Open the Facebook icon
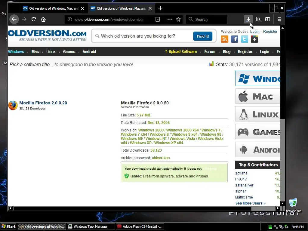The height and width of the screenshot is (231, 308). 235,39
